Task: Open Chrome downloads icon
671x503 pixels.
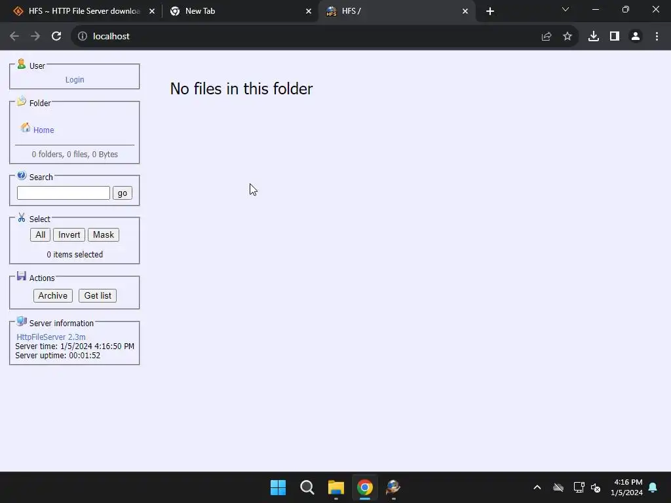Action: coord(594,37)
